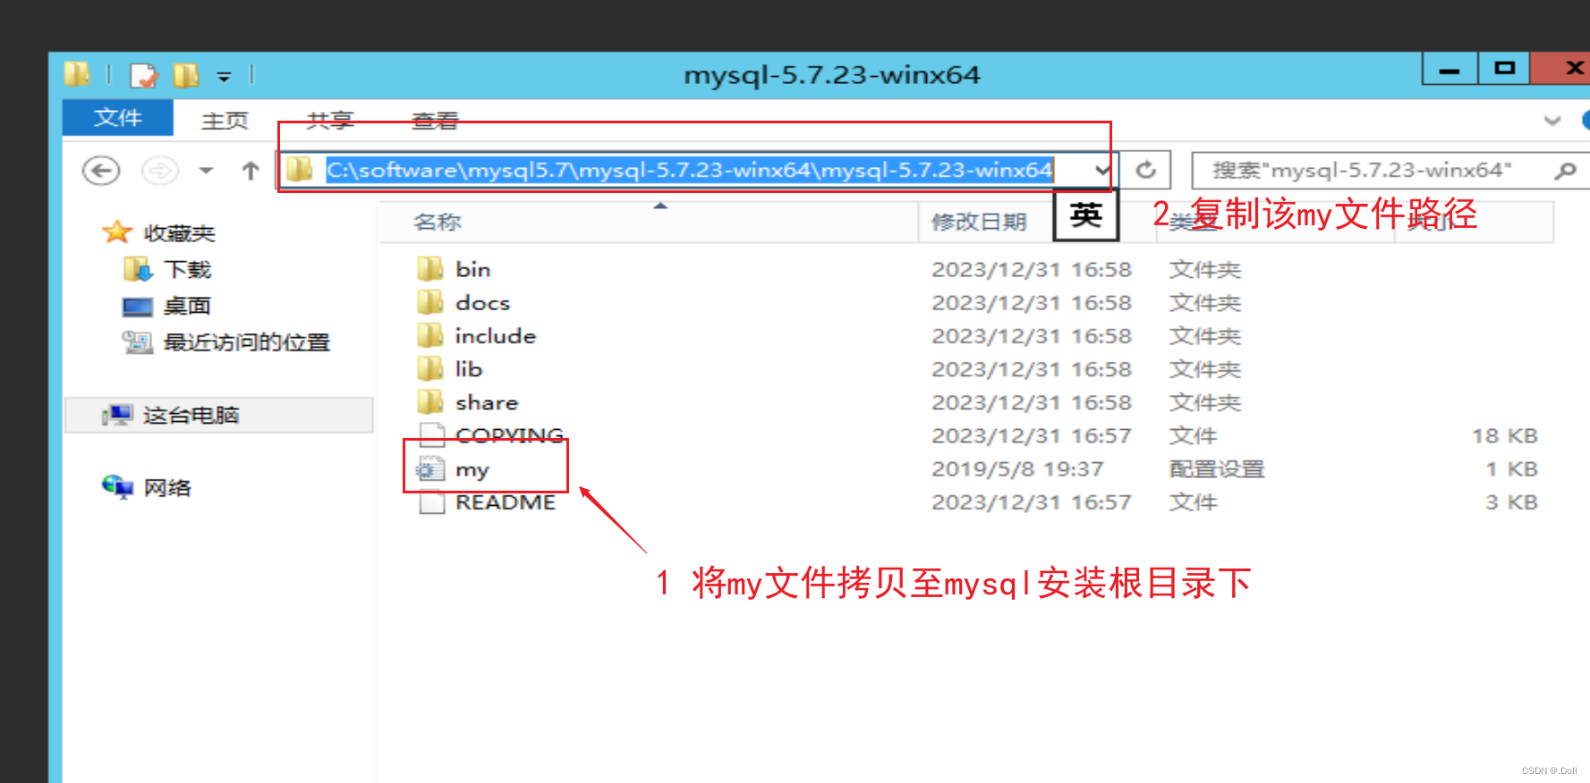Screen dimensions: 1590x783
Task: Click the 18 KB size cell
Action: click(1505, 436)
